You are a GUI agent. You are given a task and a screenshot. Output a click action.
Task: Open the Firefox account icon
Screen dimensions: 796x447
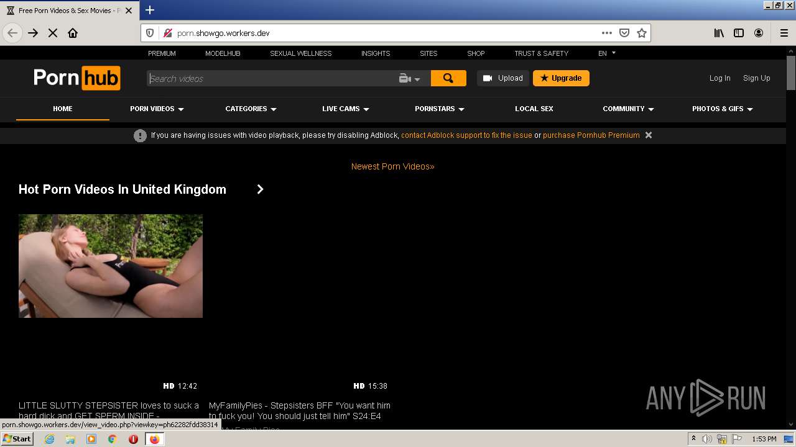pos(759,33)
